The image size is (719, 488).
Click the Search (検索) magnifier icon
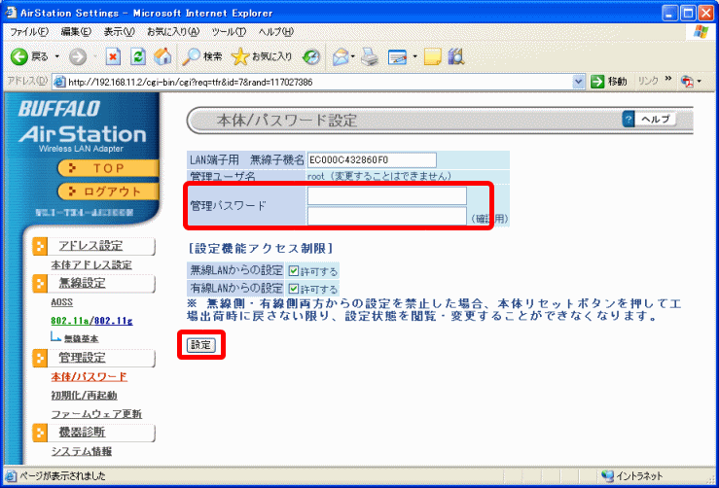(x=192, y=56)
